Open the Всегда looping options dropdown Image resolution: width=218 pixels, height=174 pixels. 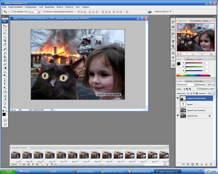(16, 164)
